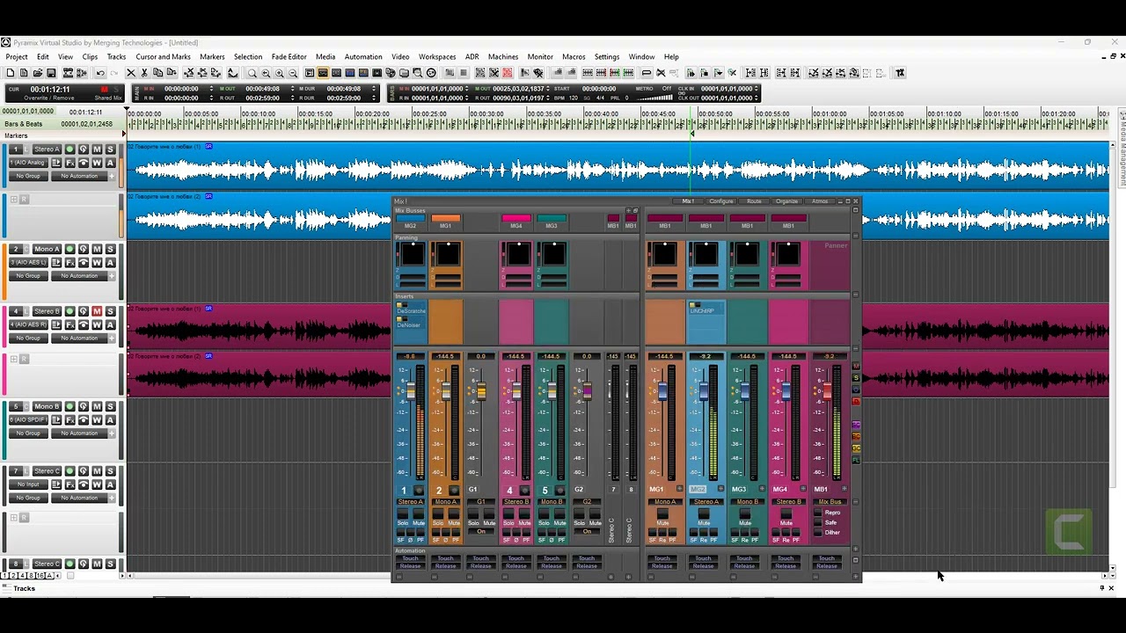Click the red fader handle on the MB1 strip
This screenshot has width=1126, height=633.
coord(827,391)
